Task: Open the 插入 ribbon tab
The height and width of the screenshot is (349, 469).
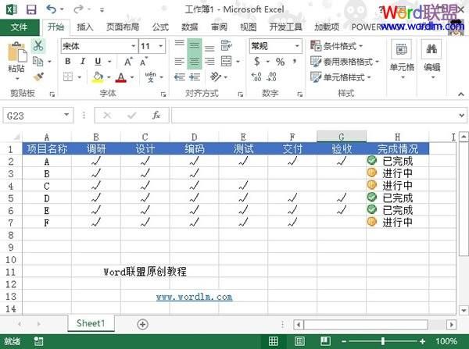Action: 85,27
